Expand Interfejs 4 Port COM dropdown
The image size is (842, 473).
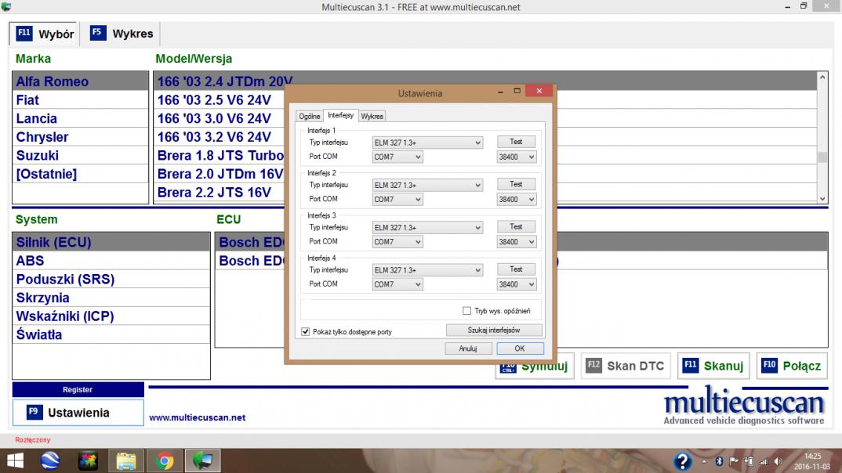pos(397,284)
